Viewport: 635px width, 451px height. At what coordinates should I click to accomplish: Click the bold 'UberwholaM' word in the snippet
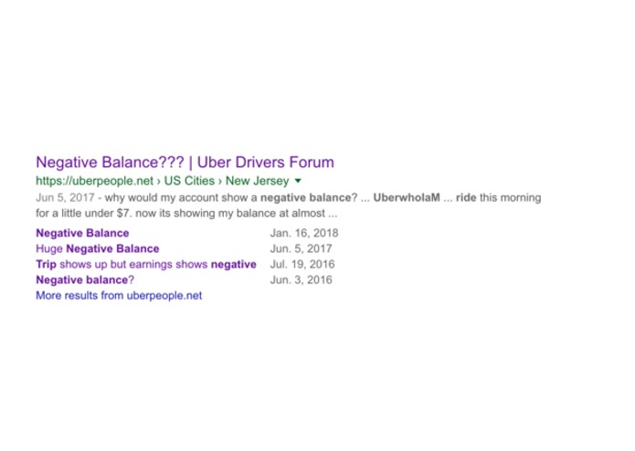click(x=407, y=198)
